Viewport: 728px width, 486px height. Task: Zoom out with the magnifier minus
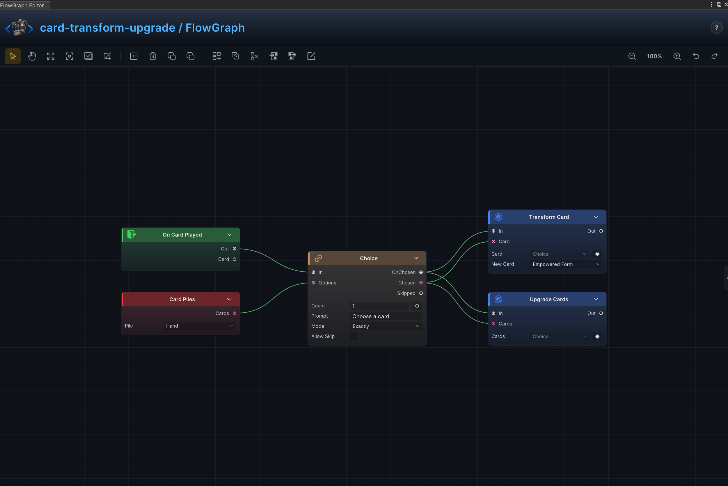tap(632, 56)
